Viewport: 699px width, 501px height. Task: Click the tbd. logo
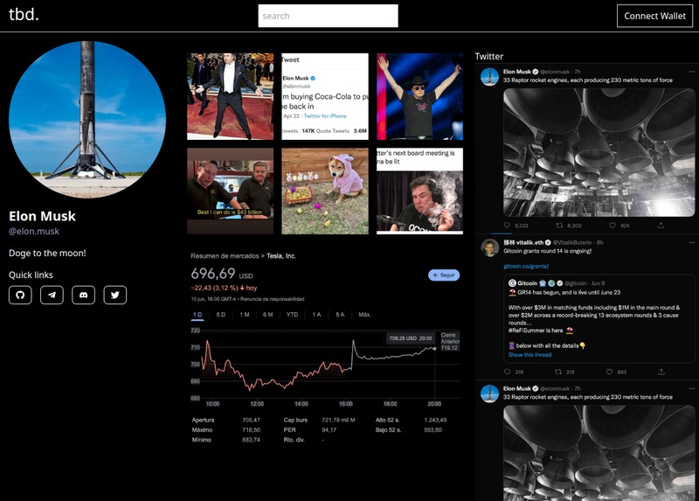coord(24,14)
